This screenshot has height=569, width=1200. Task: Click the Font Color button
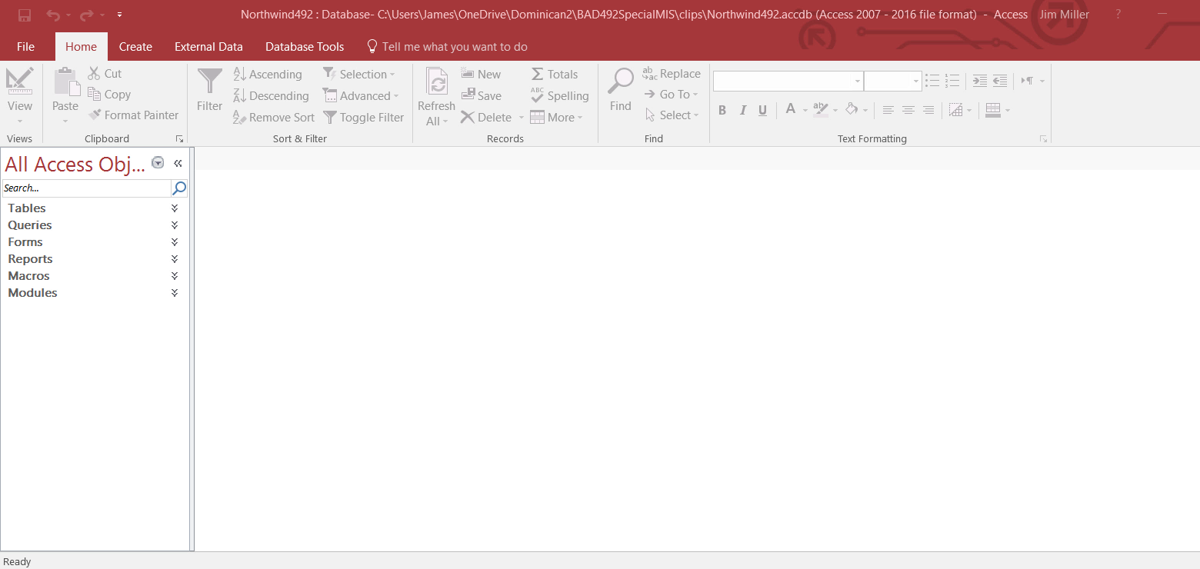790,110
